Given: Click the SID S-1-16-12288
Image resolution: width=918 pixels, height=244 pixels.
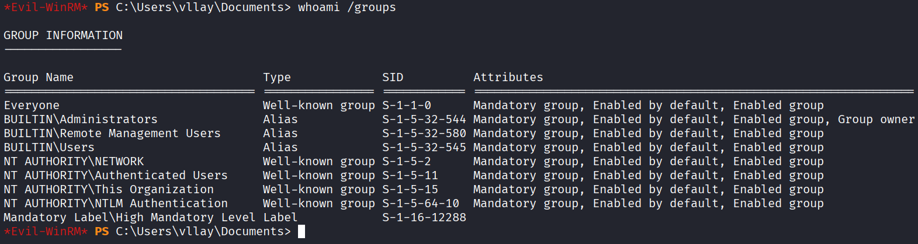Looking at the screenshot, I should coord(424,218).
